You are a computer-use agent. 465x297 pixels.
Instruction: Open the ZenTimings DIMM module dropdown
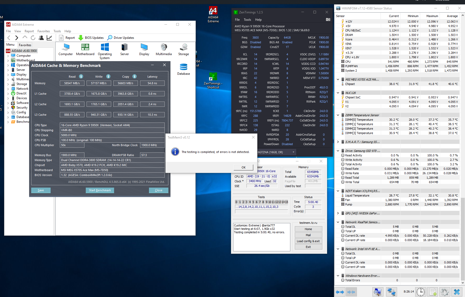(277, 152)
